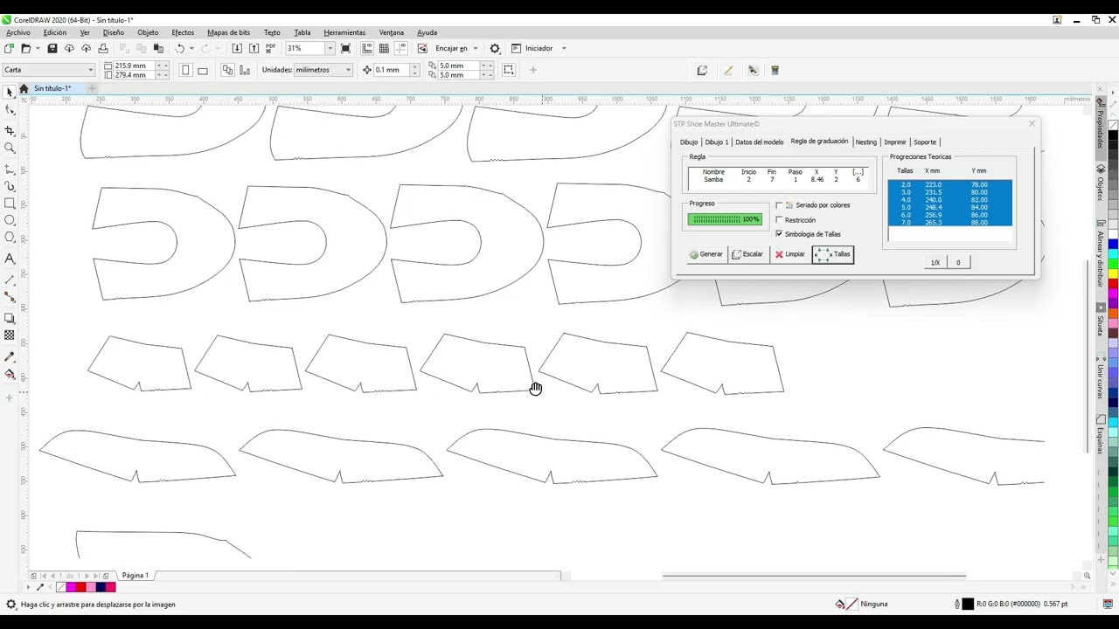Select the Pick tool in toolbox

[10, 92]
